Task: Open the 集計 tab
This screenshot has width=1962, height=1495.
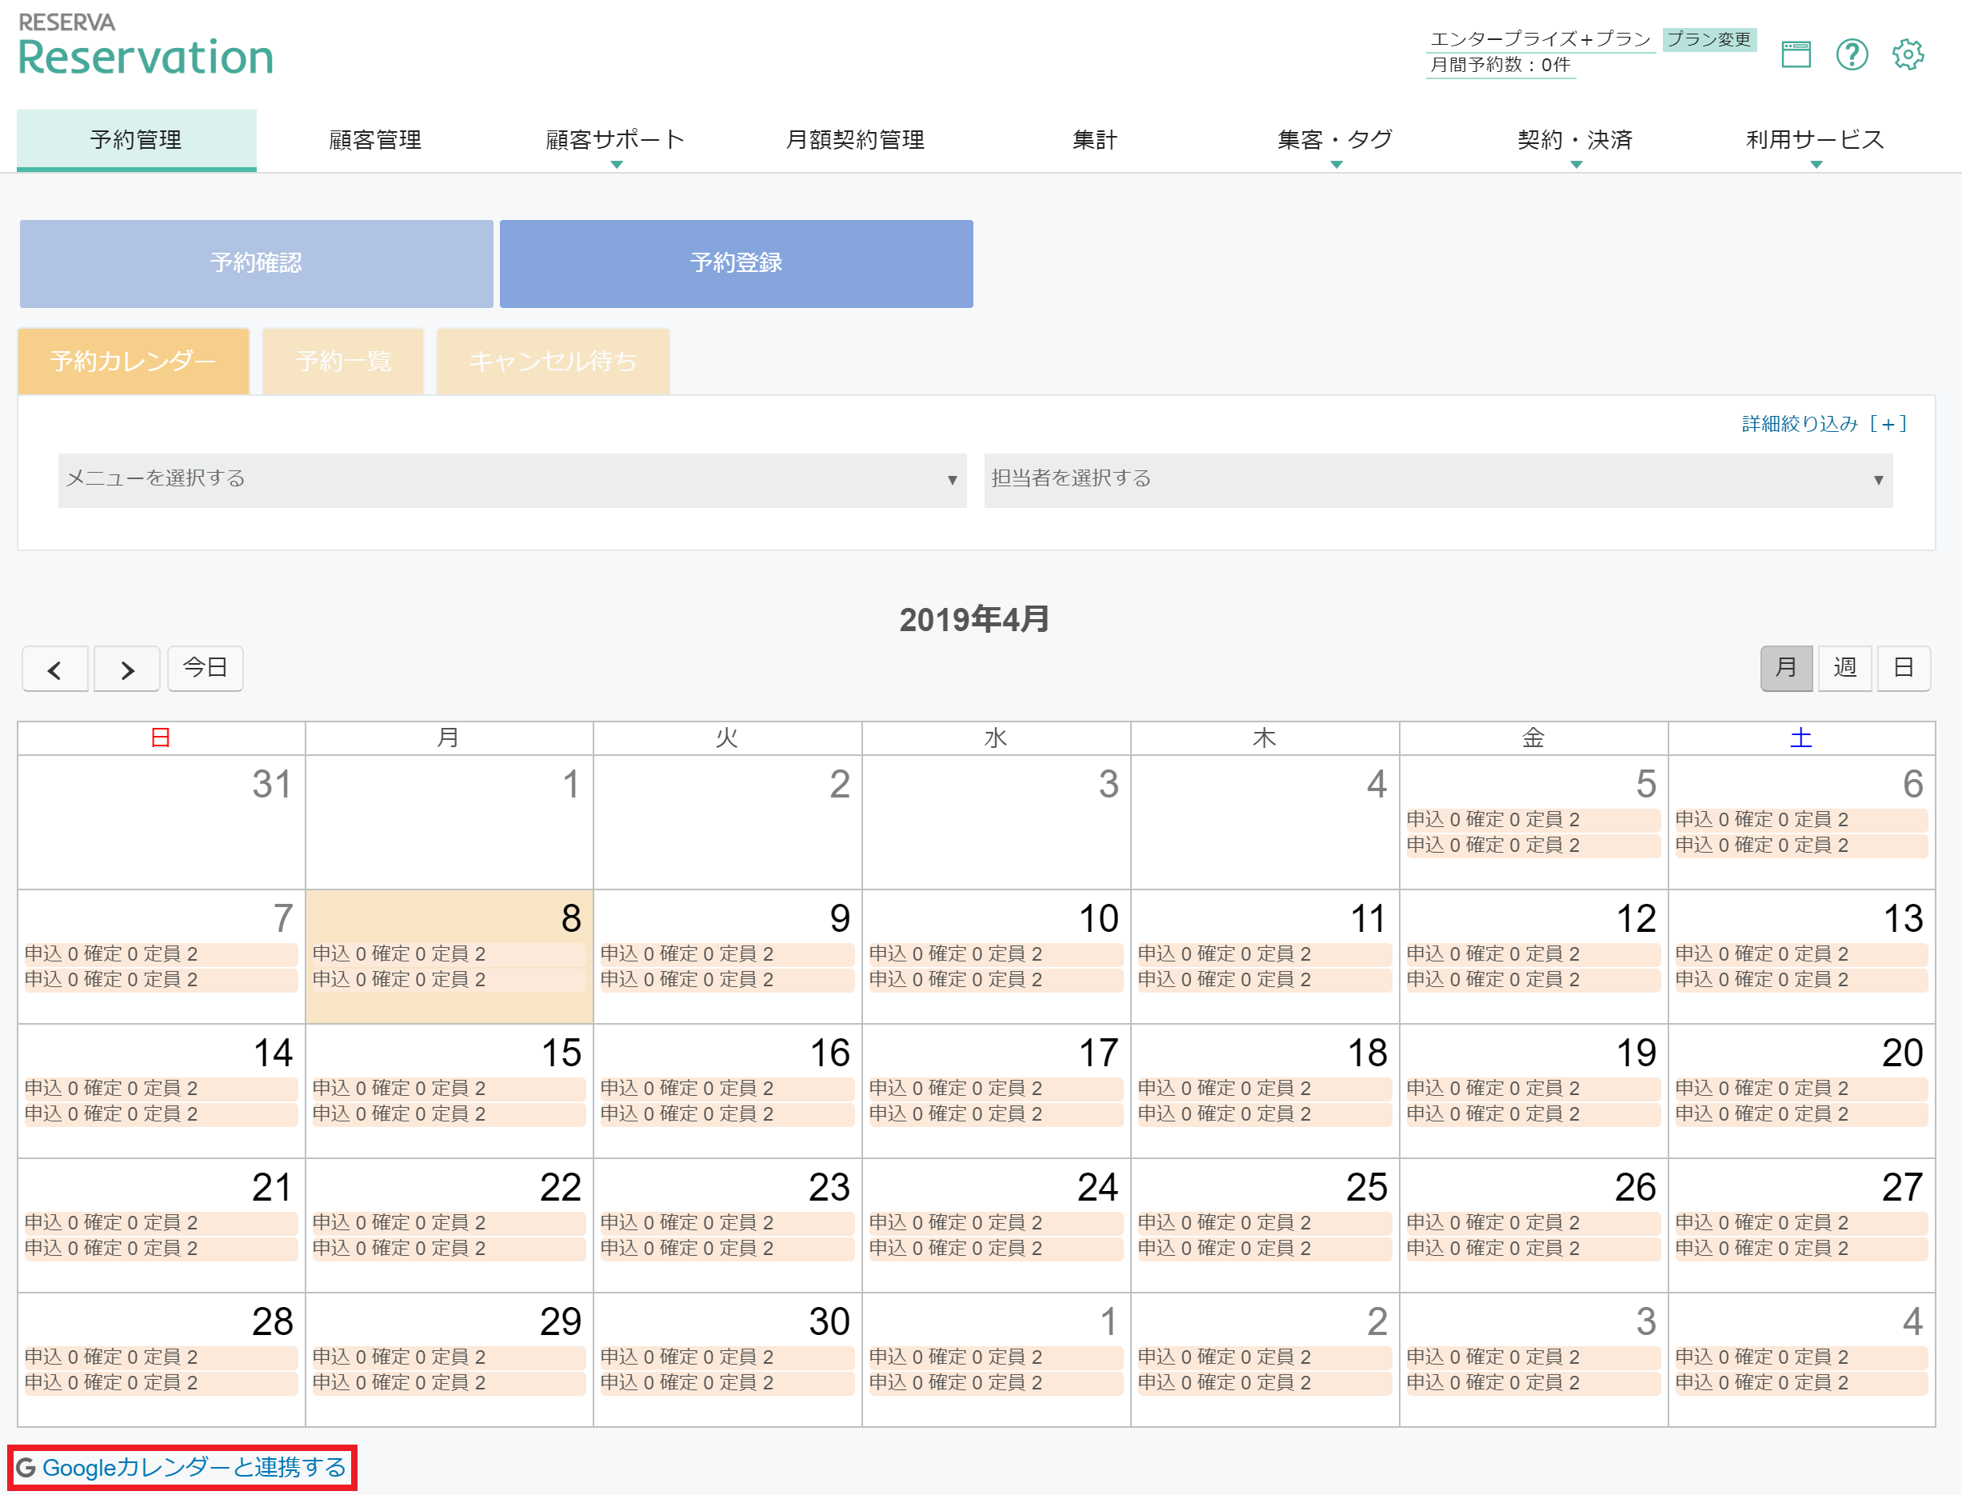Action: pos(1094,141)
